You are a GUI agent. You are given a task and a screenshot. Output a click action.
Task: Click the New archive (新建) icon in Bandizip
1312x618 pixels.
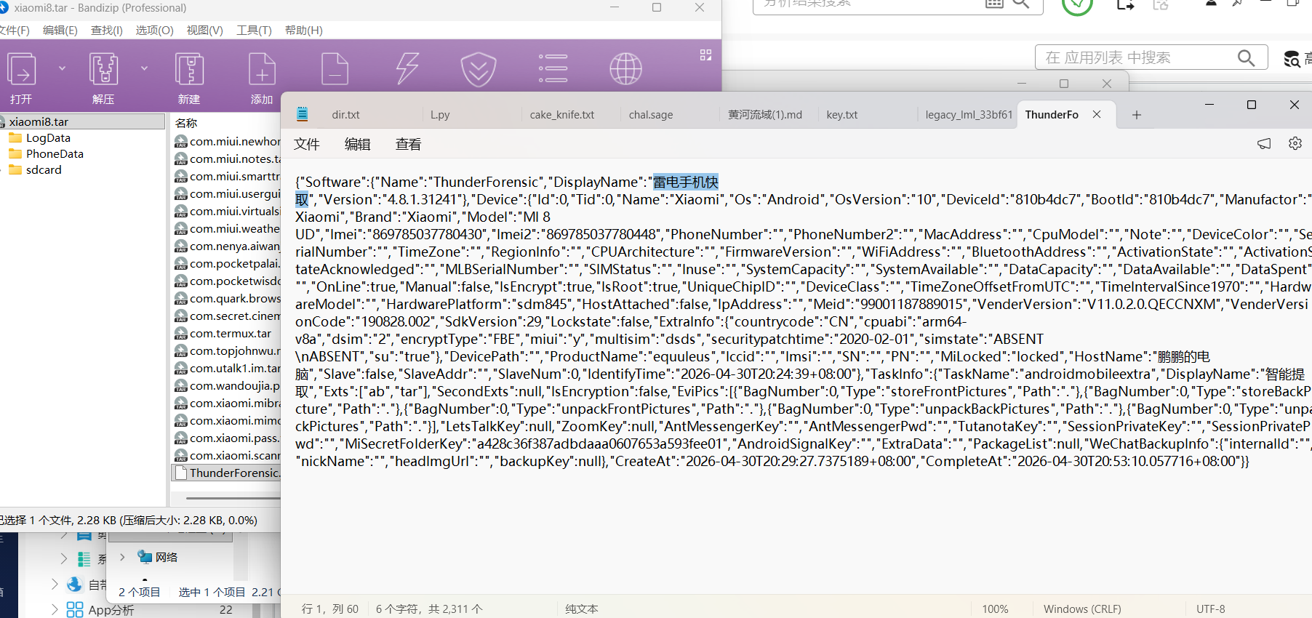(x=189, y=70)
